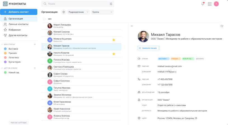
Task: Click Михаил Тарасов large profile photo
Action: click(143, 36)
